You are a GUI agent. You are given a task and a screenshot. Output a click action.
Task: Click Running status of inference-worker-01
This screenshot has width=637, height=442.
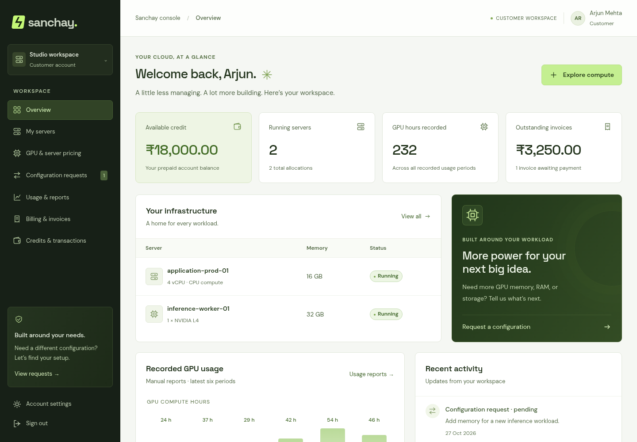pyautogui.click(x=386, y=314)
